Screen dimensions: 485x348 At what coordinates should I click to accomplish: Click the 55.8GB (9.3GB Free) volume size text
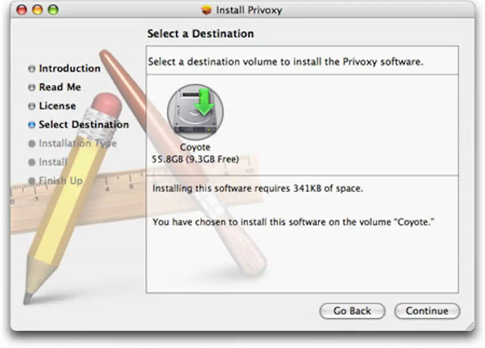click(195, 159)
